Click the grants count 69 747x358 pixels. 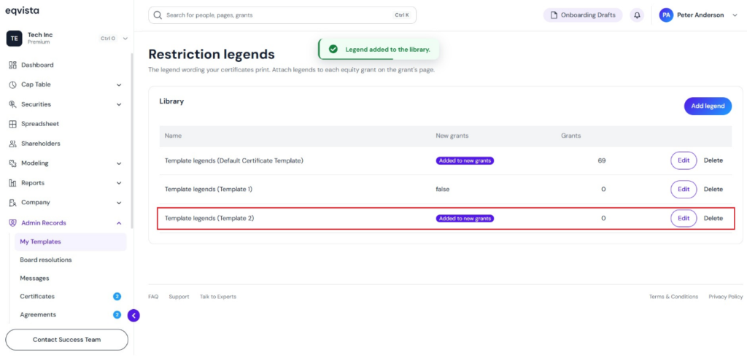(x=602, y=160)
